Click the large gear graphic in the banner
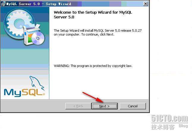Screen dimensions: 192x134 18,24
